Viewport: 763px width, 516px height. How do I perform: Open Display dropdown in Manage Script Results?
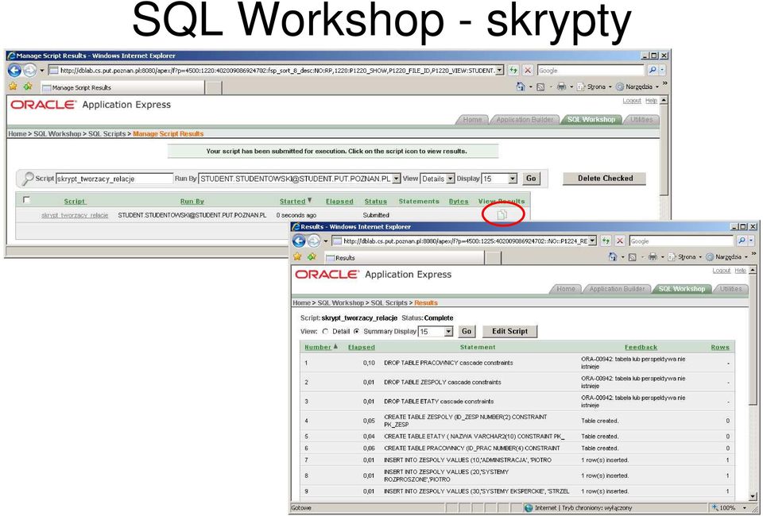[513, 179]
